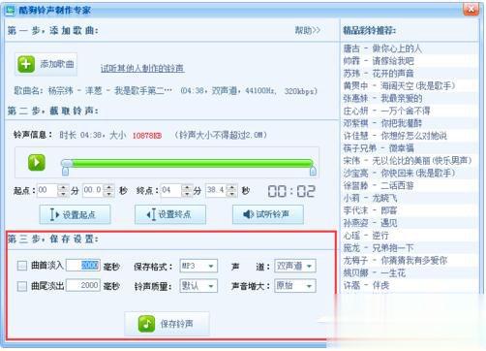Select 姚贝娜 - 一生花 in the list
486x351 pixels.
375,272
